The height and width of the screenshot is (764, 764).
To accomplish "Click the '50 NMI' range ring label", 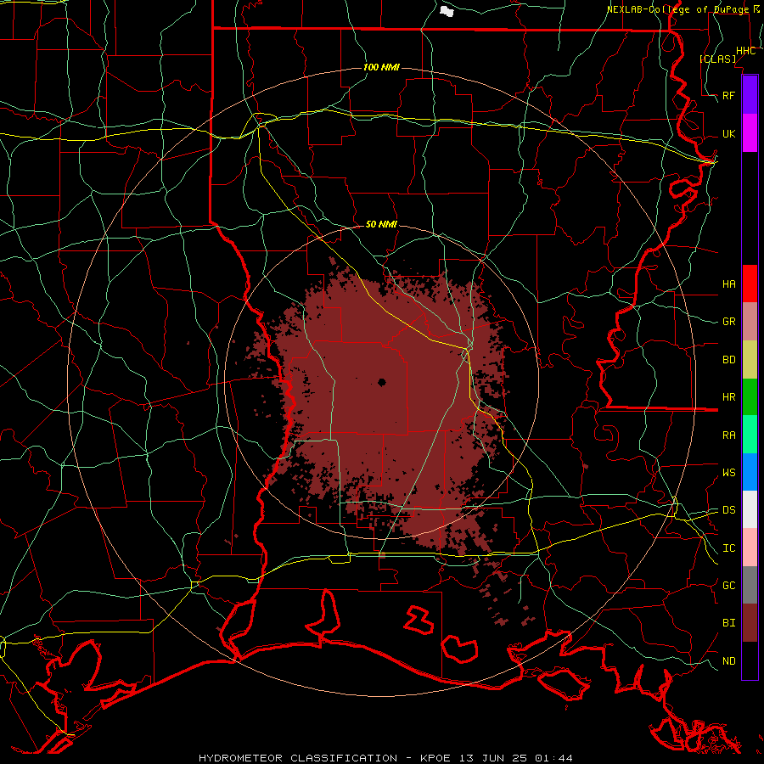I will (381, 224).
